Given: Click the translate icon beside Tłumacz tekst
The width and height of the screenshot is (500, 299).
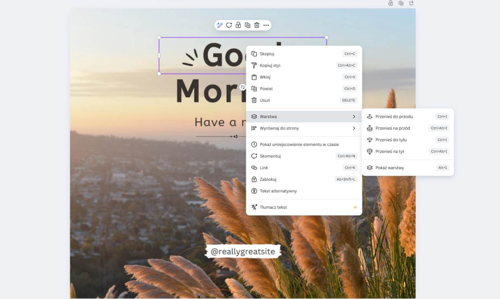Looking at the screenshot, I should pyautogui.click(x=254, y=207).
